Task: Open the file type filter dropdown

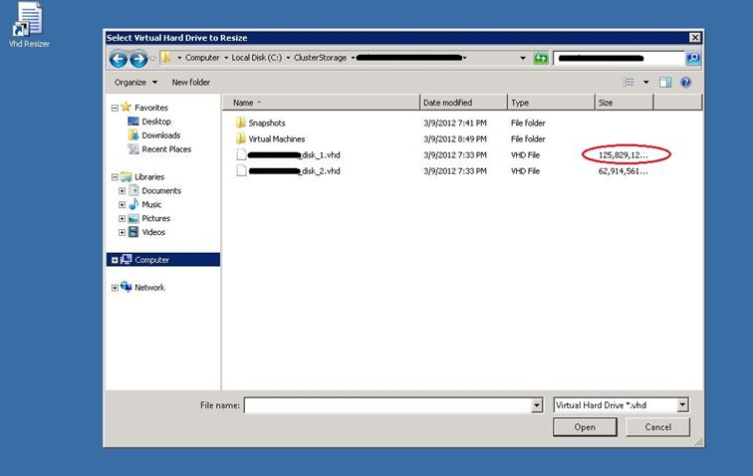Action: [x=682, y=405]
